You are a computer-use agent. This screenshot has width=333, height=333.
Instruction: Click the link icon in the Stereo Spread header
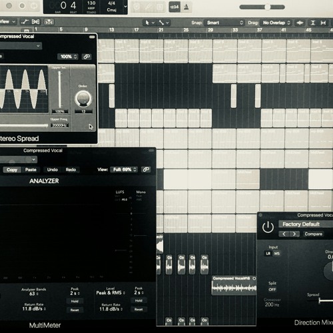[x=87, y=57]
